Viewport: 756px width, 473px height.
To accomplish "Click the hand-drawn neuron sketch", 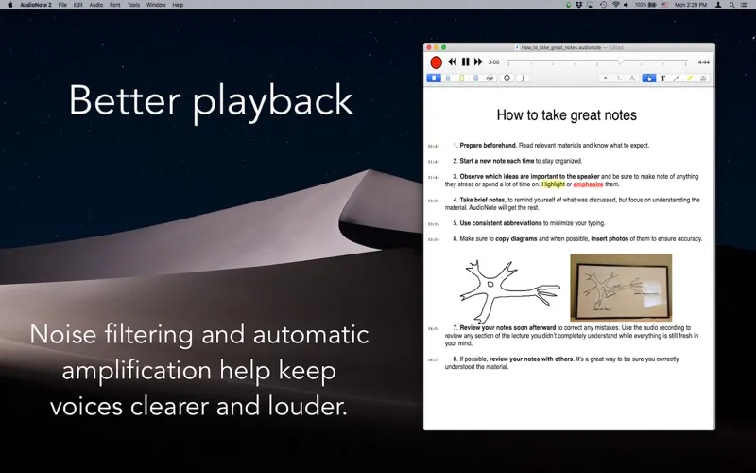I will pyautogui.click(x=509, y=291).
